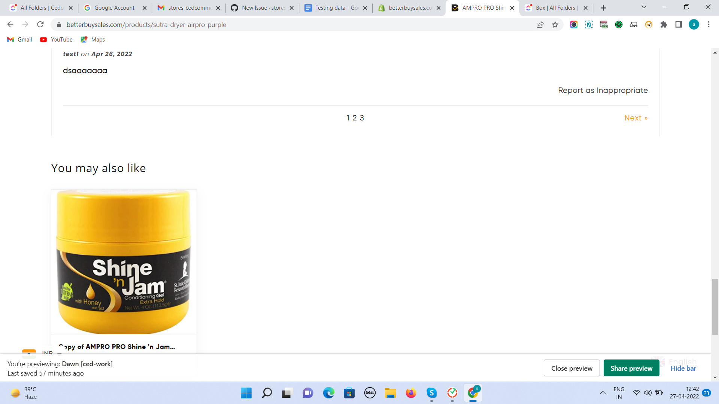
Task: Open the browser side panel icon
Action: pos(679,25)
